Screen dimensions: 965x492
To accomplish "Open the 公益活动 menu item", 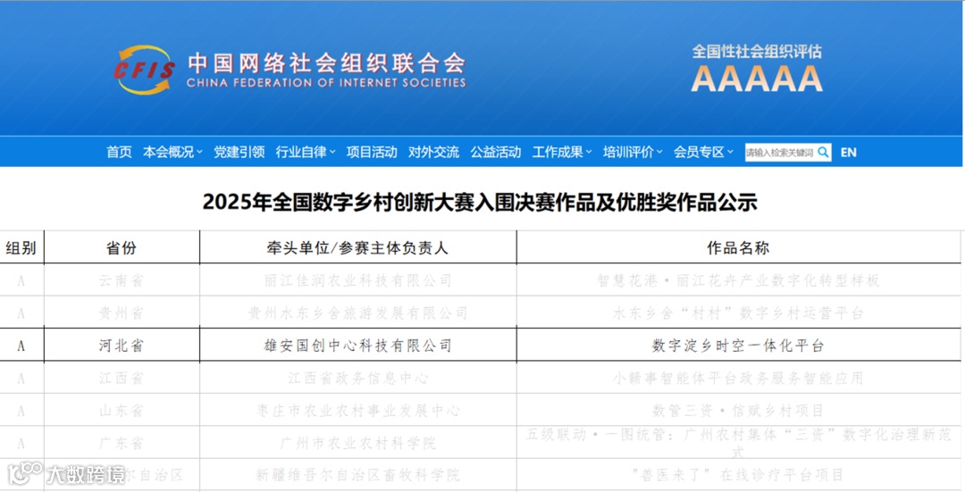I will coord(495,152).
